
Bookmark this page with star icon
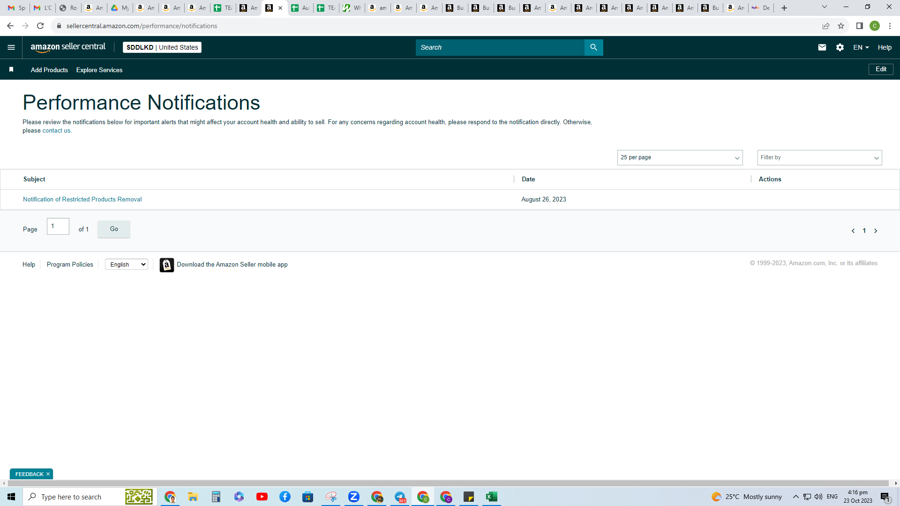(841, 26)
